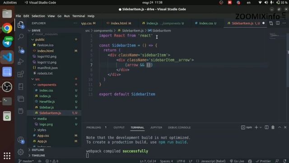The image size is (289, 163).
Task: Open Telegram from the dock
Action: pos(7,43)
